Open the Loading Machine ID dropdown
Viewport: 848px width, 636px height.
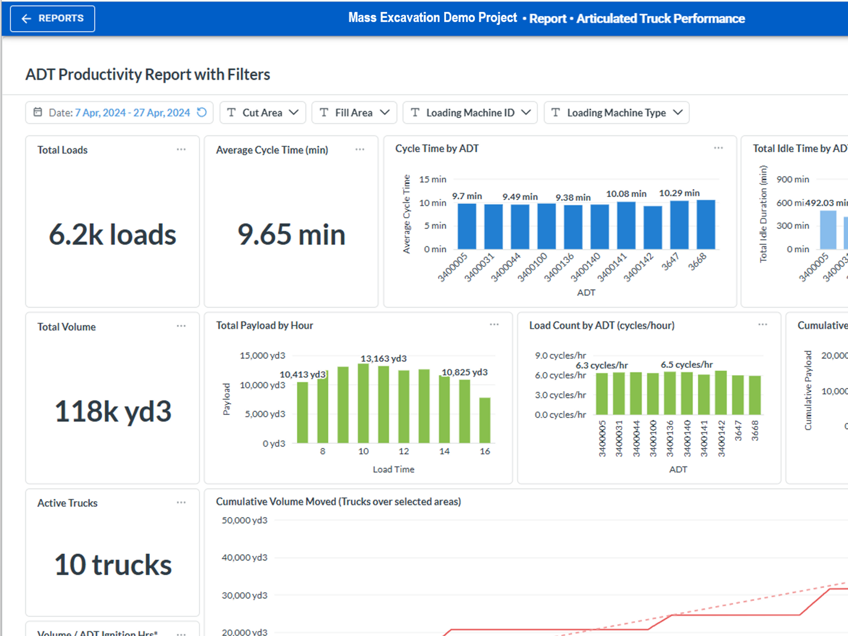(x=470, y=112)
